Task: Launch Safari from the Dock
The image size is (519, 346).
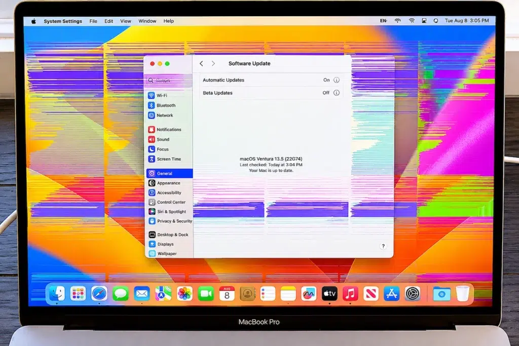Action: [x=99, y=293]
